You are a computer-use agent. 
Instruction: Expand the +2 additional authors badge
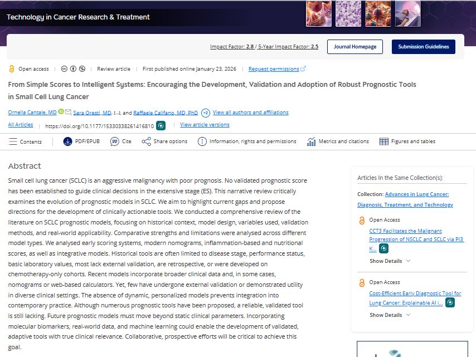(206, 113)
